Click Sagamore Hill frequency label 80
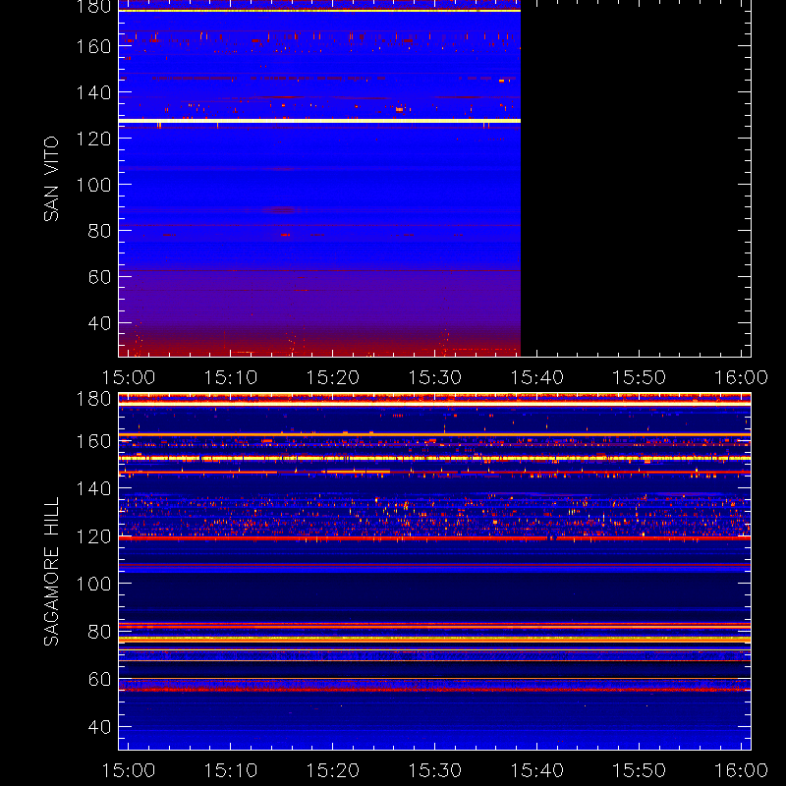 99,632
